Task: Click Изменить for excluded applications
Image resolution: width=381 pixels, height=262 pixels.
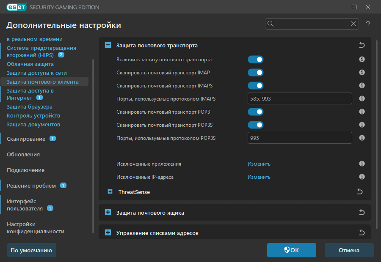Action: [x=259, y=164]
